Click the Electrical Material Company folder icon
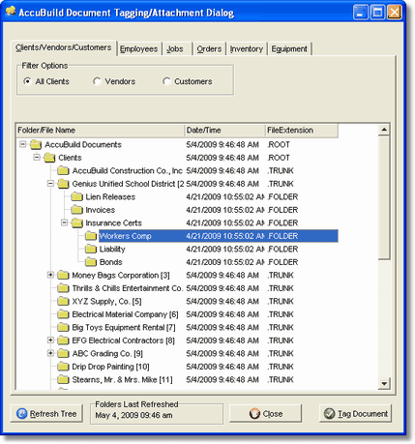 [63, 314]
